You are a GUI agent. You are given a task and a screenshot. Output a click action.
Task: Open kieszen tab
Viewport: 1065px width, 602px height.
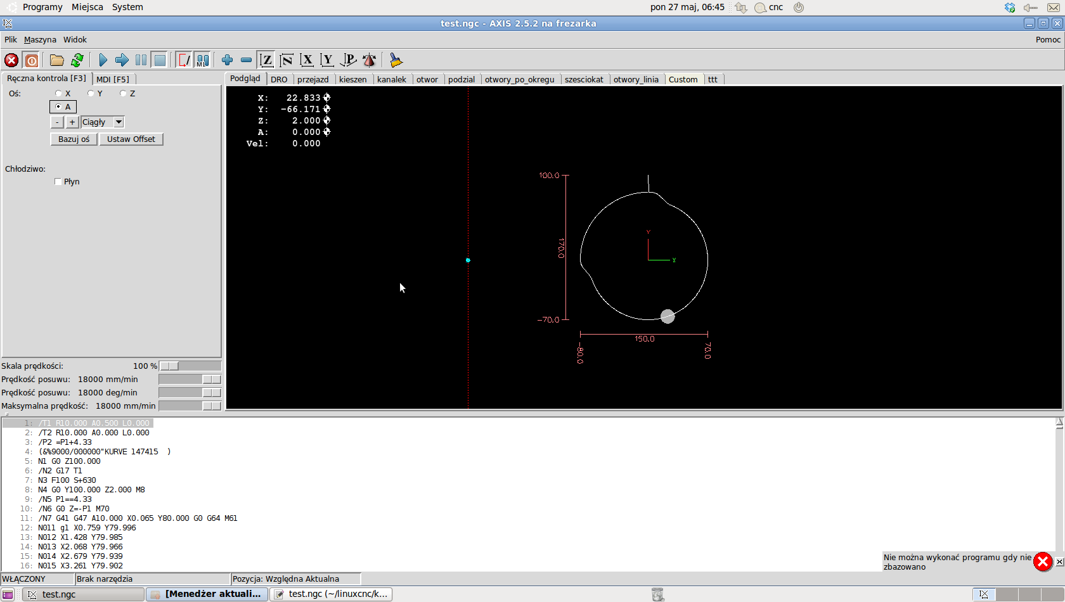point(353,79)
